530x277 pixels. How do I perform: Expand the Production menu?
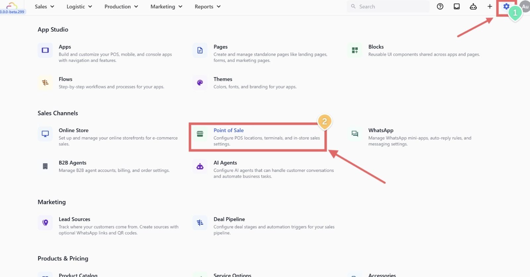coord(121,7)
